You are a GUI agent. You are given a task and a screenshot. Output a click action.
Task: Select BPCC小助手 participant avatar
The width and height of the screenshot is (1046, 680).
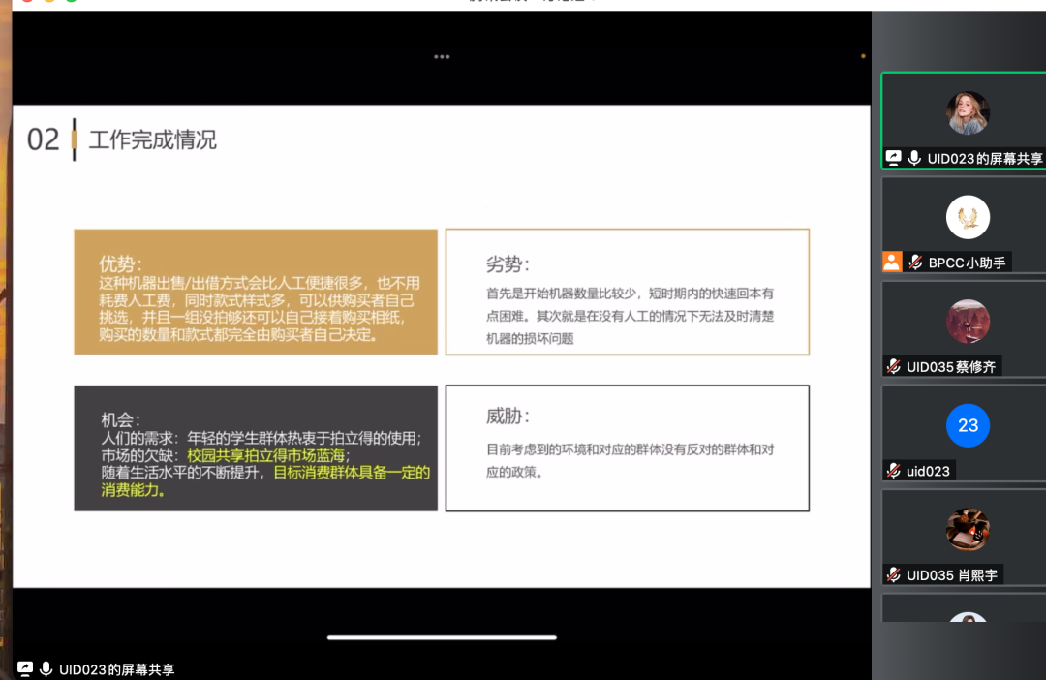(x=968, y=217)
